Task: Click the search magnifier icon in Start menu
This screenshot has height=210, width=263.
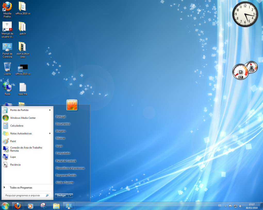Action: 47,195
